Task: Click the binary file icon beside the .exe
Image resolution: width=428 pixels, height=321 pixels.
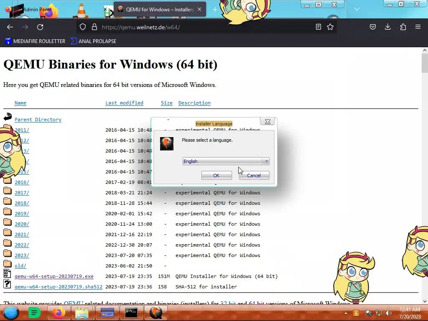Action: click(8, 273)
